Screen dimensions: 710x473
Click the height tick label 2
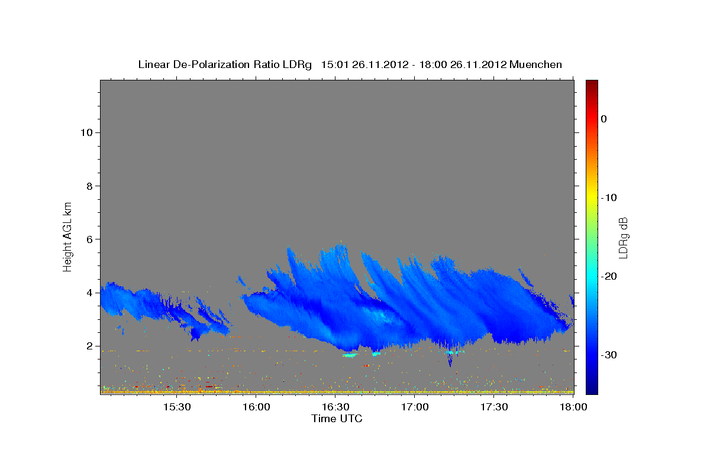[89, 346]
